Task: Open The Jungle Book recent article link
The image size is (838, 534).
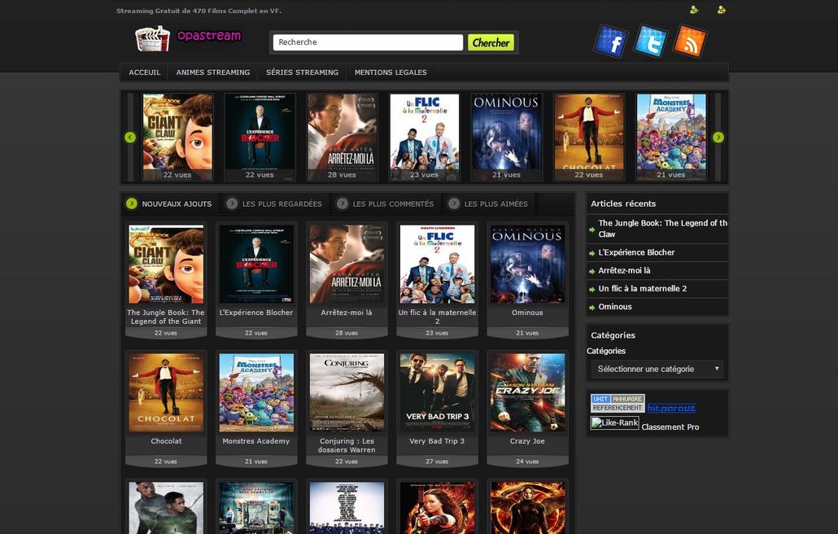Action: tap(663, 228)
